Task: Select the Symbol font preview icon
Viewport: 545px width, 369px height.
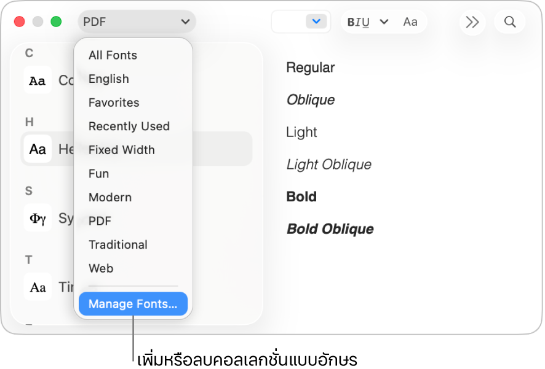Action: [x=38, y=218]
